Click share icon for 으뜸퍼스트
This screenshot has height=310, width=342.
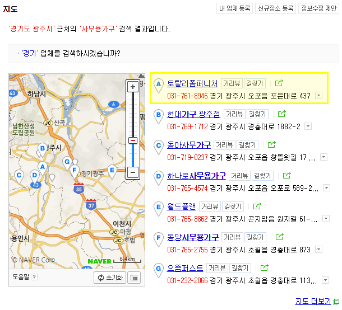click(x=265, y=267)
